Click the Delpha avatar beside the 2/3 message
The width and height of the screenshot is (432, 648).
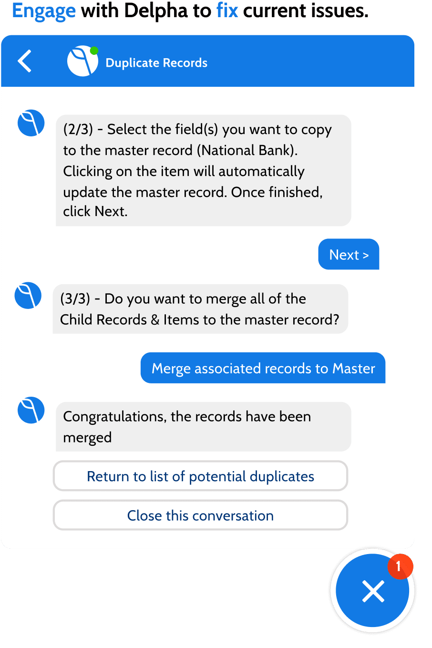(x=31, y=123)
